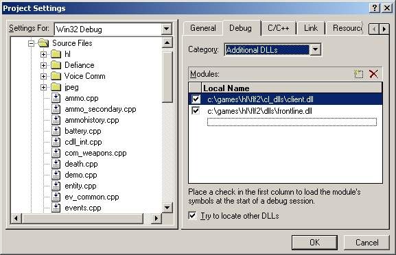This screenshot has width=396, height=255.
Task: Select entity.cpp in the tree
Action: pos(80,186)
